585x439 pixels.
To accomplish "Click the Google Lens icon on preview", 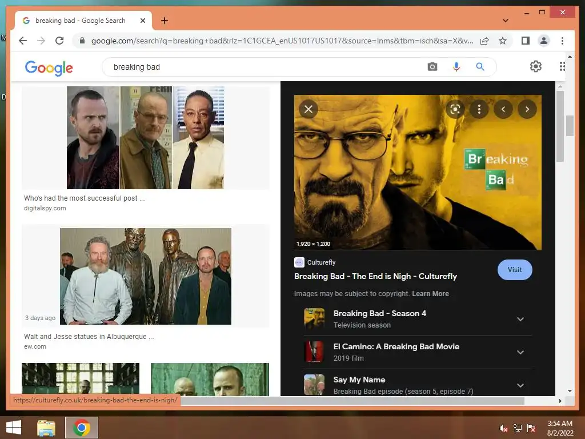I will 455,109.
